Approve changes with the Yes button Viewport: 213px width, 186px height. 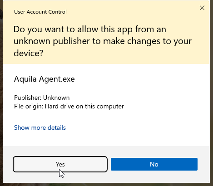pos(60,164)
